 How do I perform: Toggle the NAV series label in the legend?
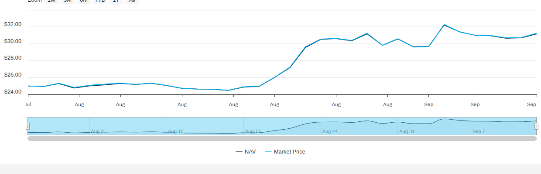point(250,152)
